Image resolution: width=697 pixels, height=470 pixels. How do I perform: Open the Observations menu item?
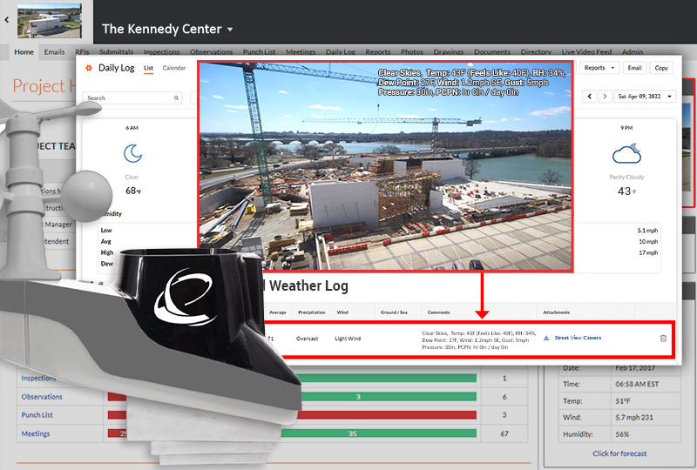coord(211,52)
